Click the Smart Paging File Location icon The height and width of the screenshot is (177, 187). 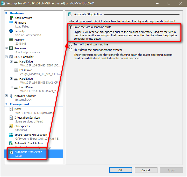tap(11, 135)
